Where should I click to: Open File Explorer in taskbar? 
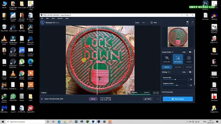click(x=65, y=122)
